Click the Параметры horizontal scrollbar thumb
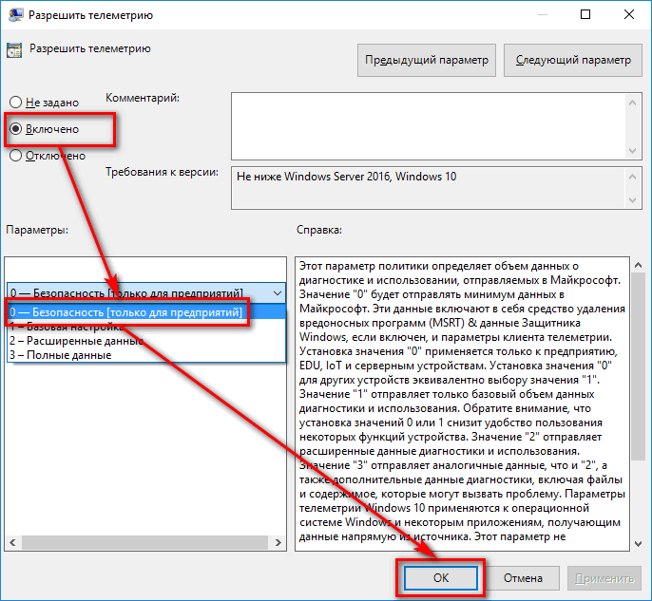Screen dimensions: 652x601 (144, 542)
